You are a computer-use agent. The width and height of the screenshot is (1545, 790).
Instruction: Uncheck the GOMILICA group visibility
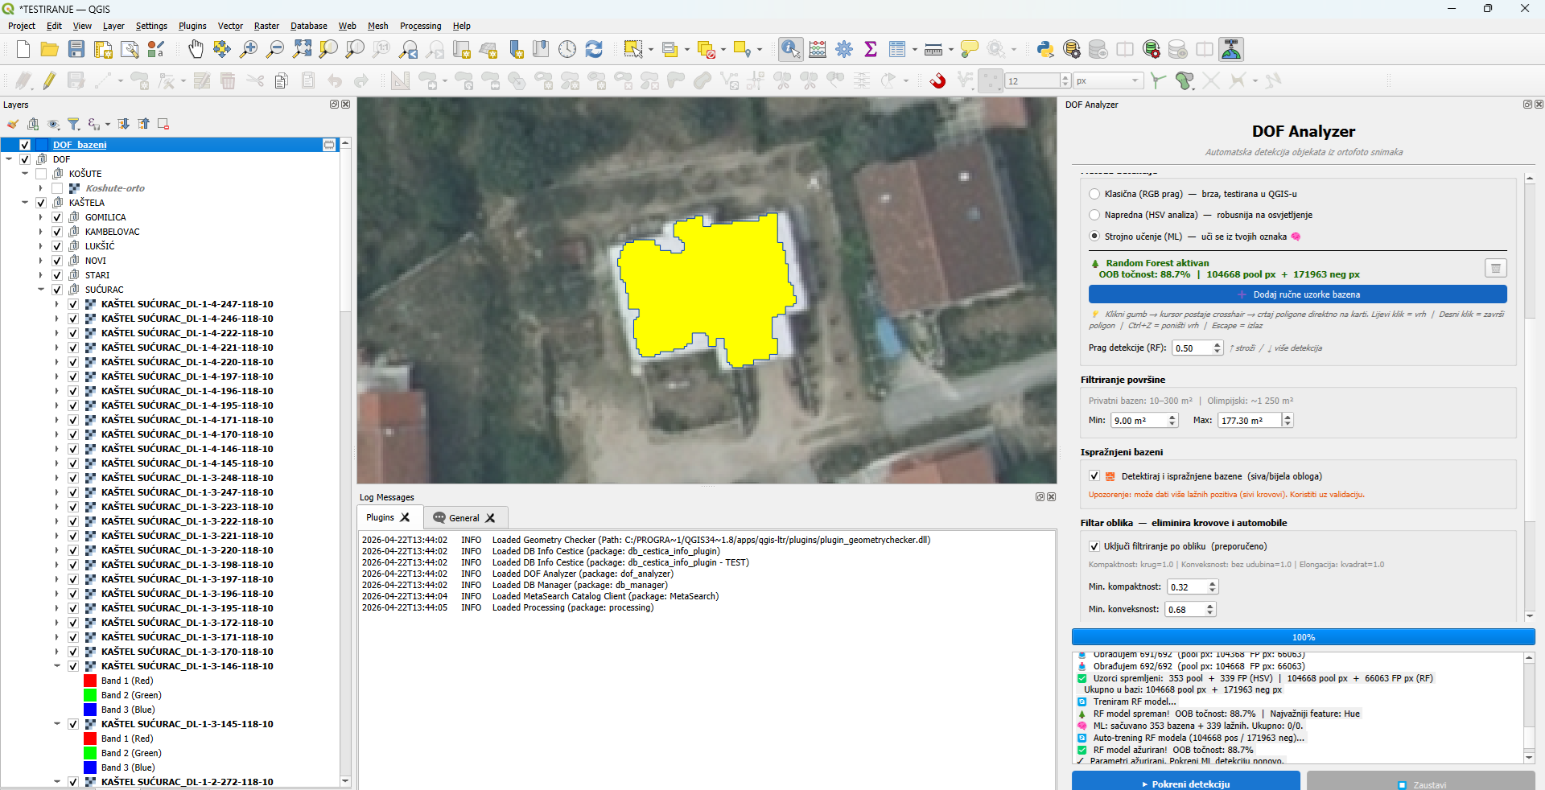[57, 217]
